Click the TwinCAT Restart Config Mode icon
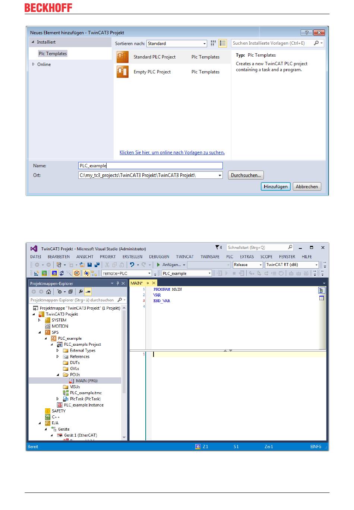 tap(54, 273)
